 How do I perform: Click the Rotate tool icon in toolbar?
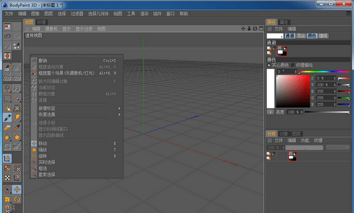point(17,199)
